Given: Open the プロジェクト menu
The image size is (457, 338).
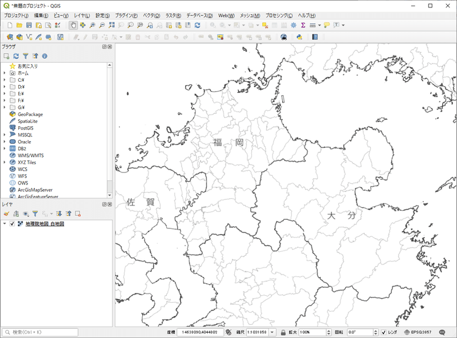Looking at the screenshot, I should click(x=16, y=15).
